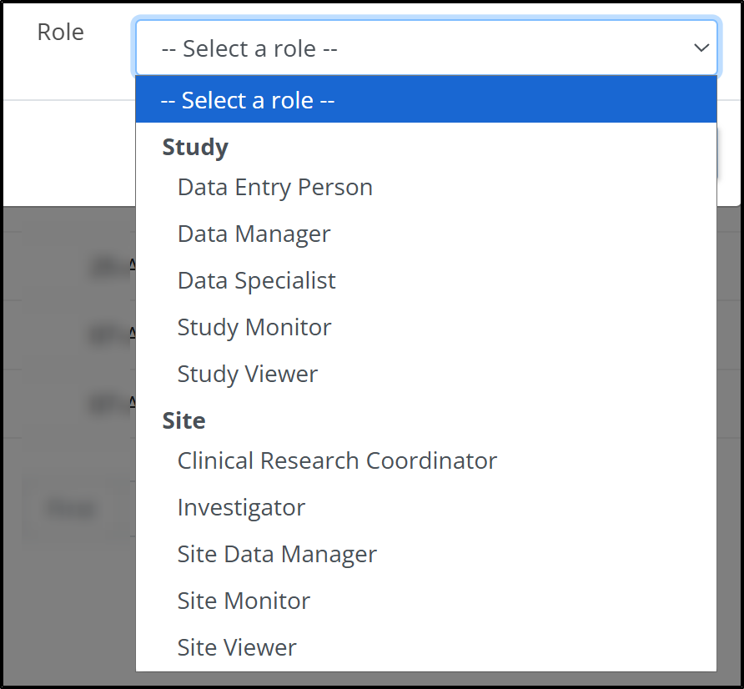
Task: Click the Site group header
Action: click(x=183, y=420)
